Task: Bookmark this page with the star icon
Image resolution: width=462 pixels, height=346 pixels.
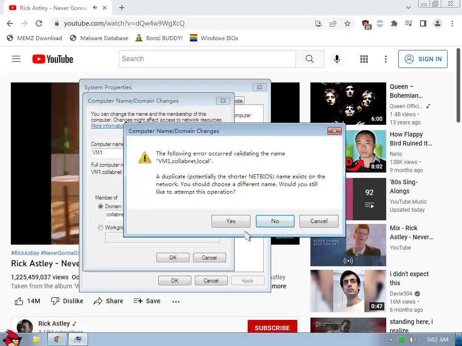Action: click(x=347, y=23)
